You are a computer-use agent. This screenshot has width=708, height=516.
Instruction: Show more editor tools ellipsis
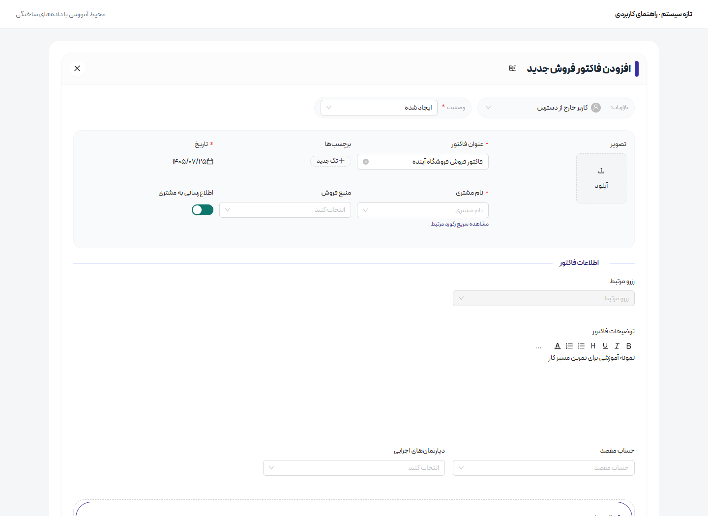pyautogui.click(x=538, y=347)
